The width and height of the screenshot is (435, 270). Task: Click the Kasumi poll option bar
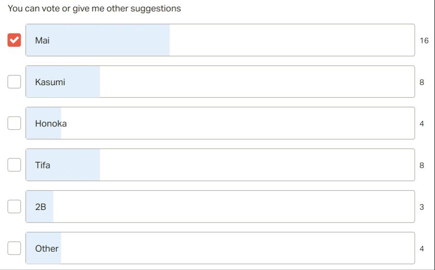tap(220, 82)
